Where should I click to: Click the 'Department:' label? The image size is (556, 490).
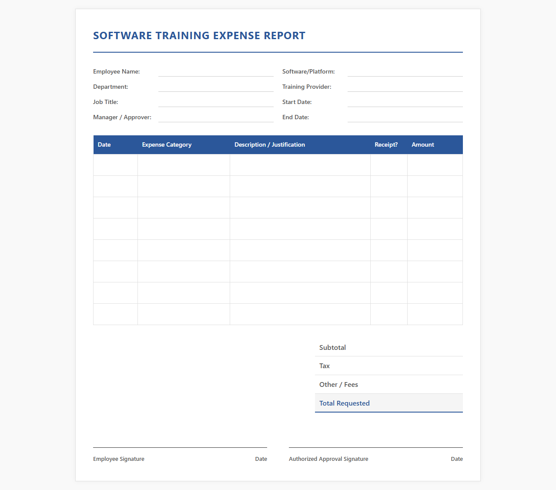point(111,87)
